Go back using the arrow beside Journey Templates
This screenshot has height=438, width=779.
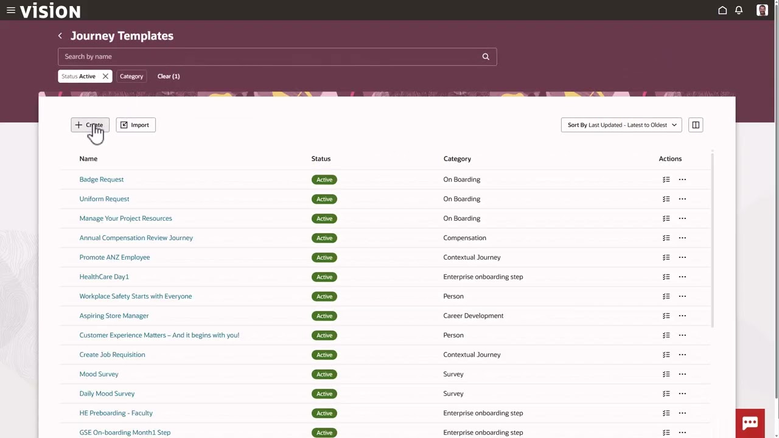[60, 36]
